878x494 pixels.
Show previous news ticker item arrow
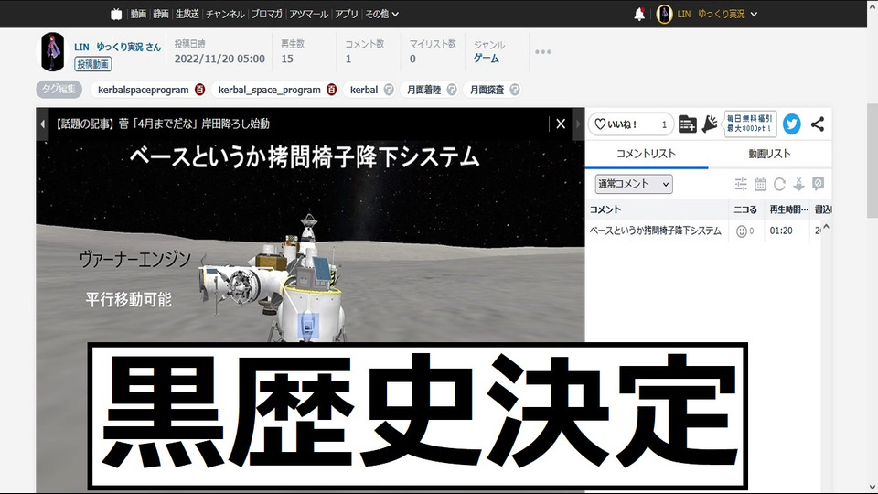(42, 123)
